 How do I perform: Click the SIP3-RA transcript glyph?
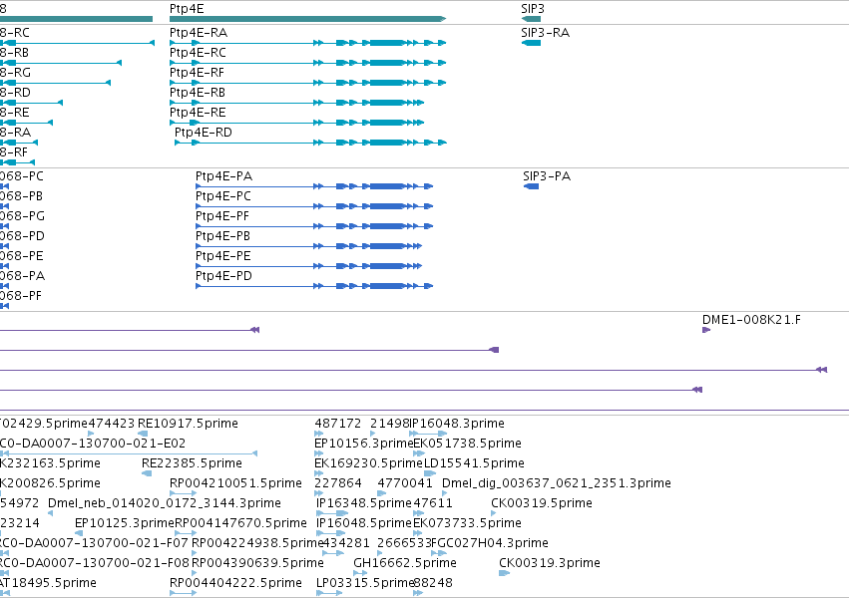531,43
